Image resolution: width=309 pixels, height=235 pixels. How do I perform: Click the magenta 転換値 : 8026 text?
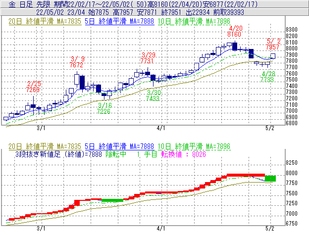(x=183, y=154)
